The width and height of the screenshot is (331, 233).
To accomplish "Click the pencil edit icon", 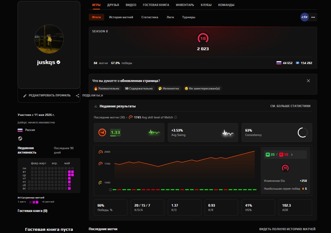I will pyautogui.click(x=25, y=96).
